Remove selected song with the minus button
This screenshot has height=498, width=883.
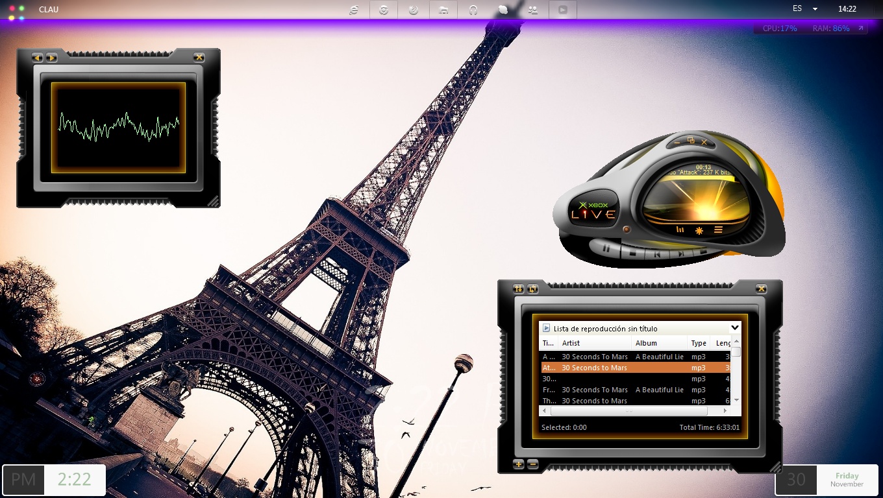pyautogui.click(x=533, y=464)
